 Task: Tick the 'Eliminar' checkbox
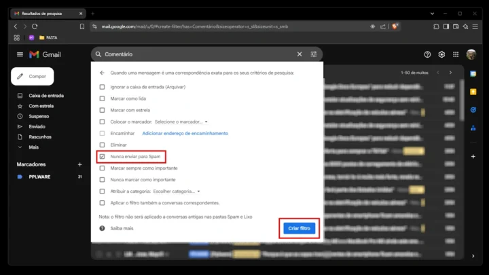(x=103, y=145)
